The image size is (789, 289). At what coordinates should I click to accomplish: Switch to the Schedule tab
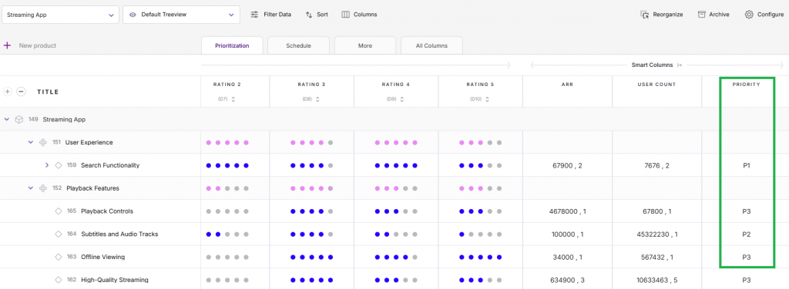[298, 45]
